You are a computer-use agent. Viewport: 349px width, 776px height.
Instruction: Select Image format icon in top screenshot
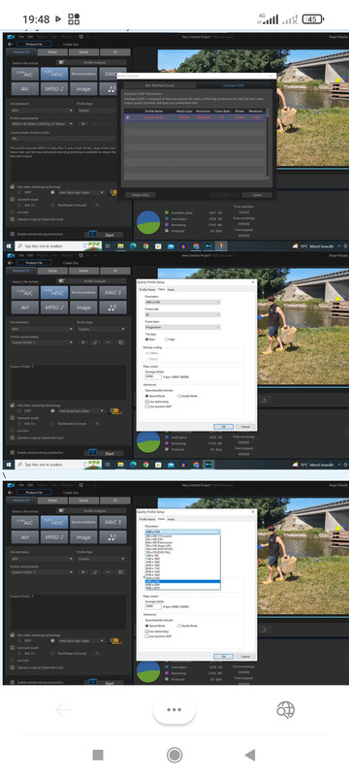(x=83, y=89)
